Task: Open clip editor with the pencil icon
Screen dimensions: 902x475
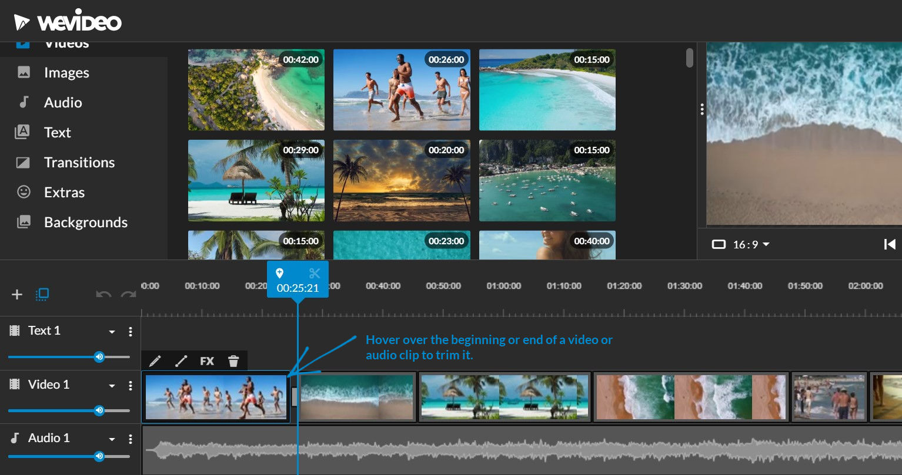Action: click(x=155, y=361)
